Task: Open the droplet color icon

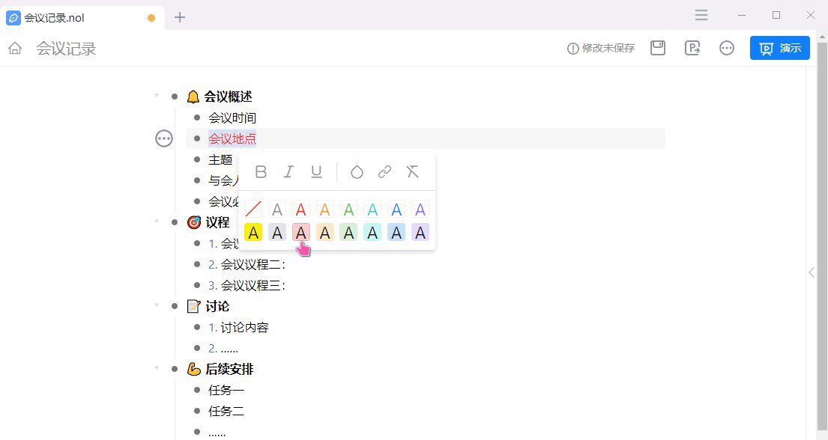Action: tap(357, 172)
